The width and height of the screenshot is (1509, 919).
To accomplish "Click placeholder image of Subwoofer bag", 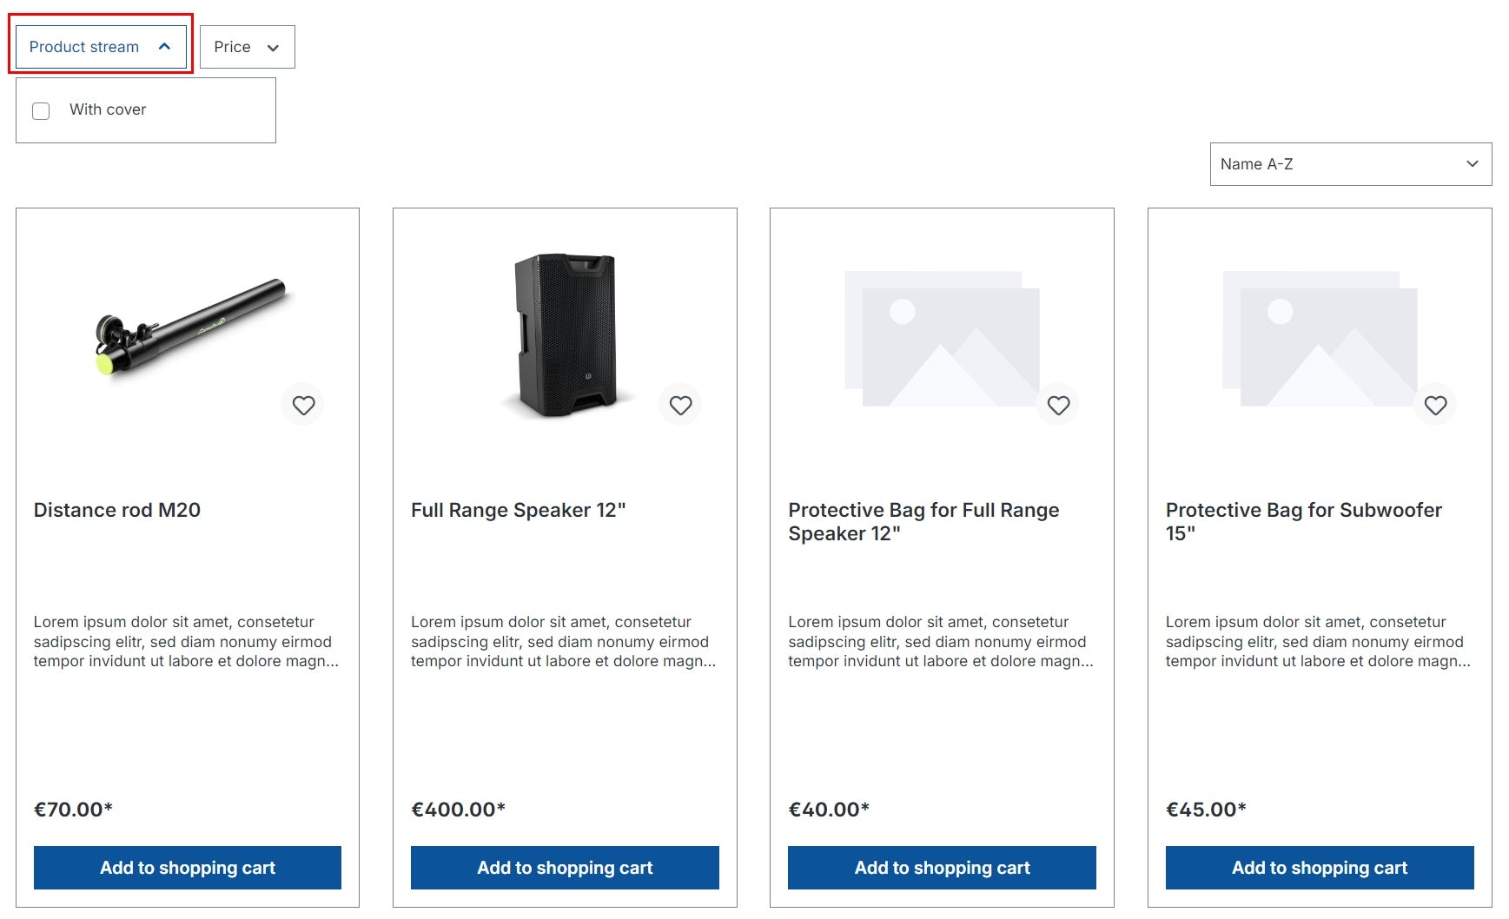I will [x=1320, y=339].
